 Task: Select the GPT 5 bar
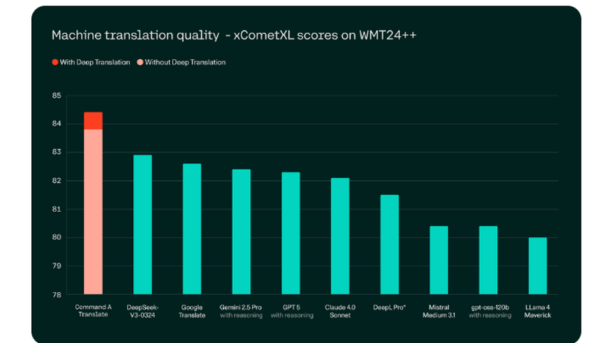(x=291, y=233)
